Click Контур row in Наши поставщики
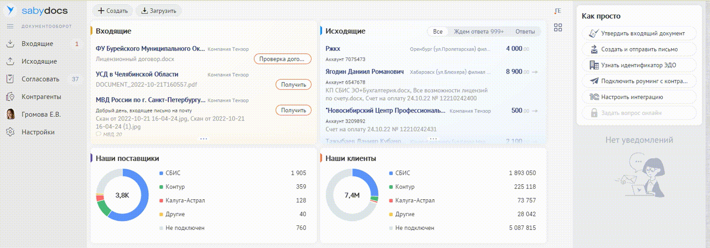This screenshot has height=248, width=710. (x=233, y=187)
